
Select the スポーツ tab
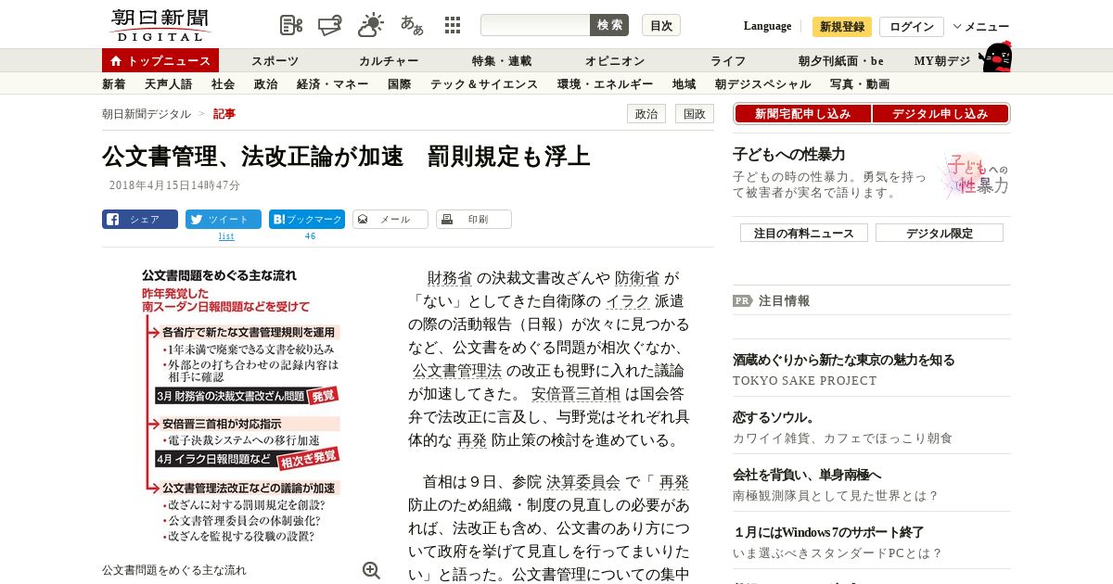coord(275,60)
